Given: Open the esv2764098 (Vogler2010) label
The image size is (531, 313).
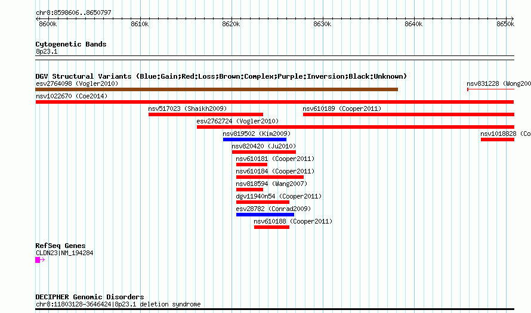Looking at the screenshot, I should click(x=77, y=83).
